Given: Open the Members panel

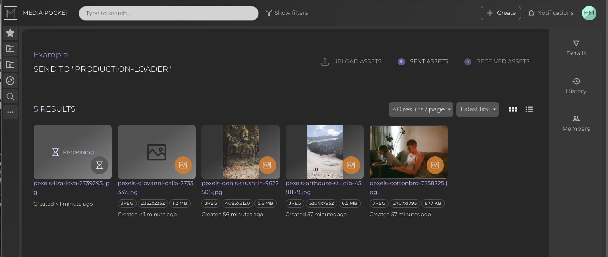Looking at the screenshot, I should pyautogui.click(x=576, y=123).
